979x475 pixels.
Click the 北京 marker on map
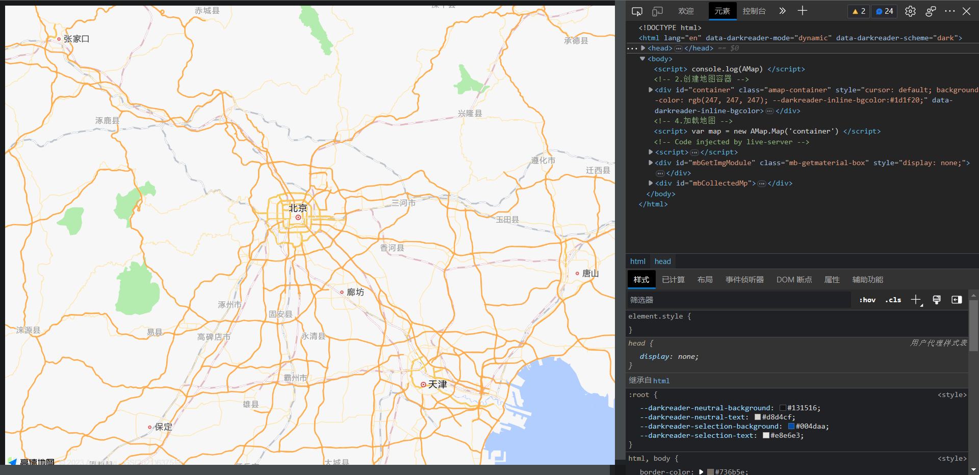tap(298, 217)
